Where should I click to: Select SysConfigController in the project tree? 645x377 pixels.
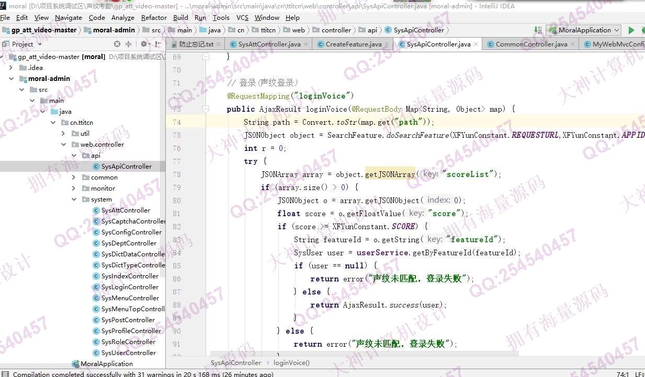tap(127, 232)
